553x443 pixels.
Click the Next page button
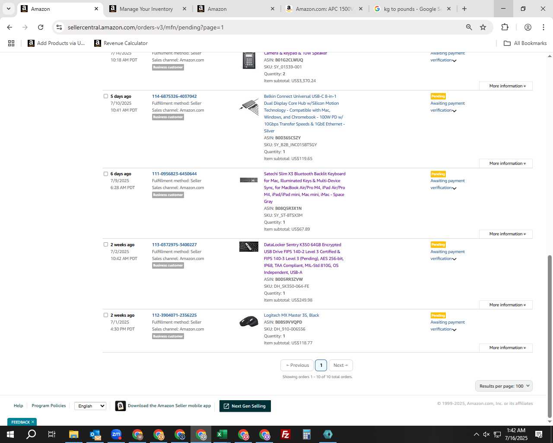tap(340, 366)
